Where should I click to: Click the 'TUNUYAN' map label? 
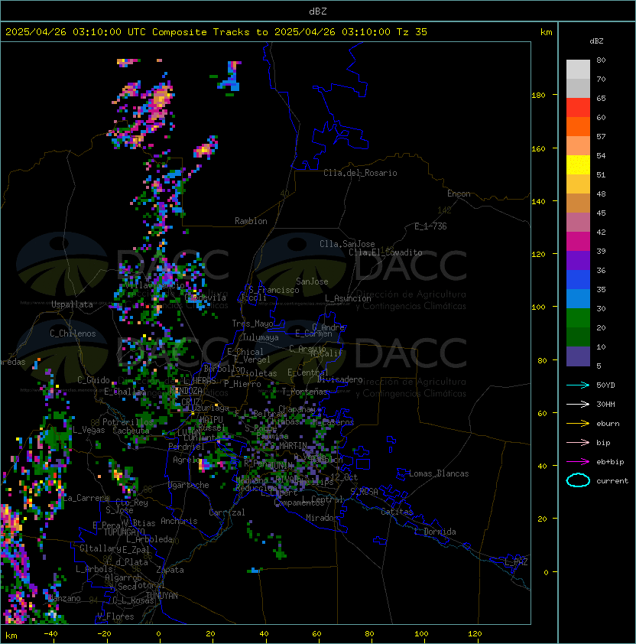[162, 596]
